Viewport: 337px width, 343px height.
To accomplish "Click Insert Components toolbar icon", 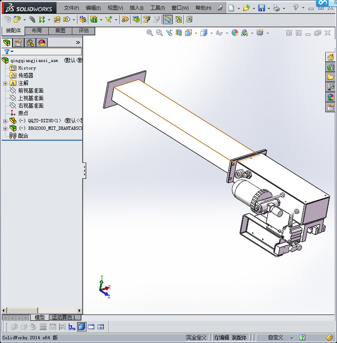I will coord(17,19).
